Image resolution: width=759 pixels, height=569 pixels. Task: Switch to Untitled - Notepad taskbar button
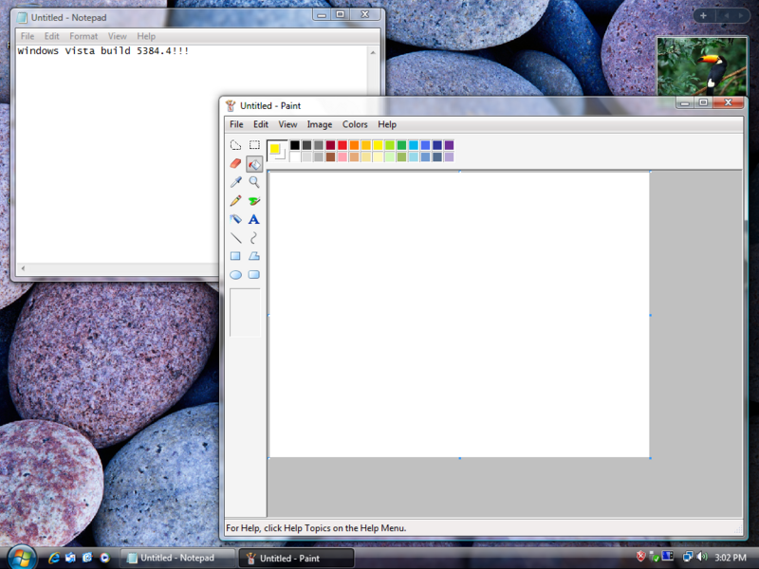(x=176, y=559)
